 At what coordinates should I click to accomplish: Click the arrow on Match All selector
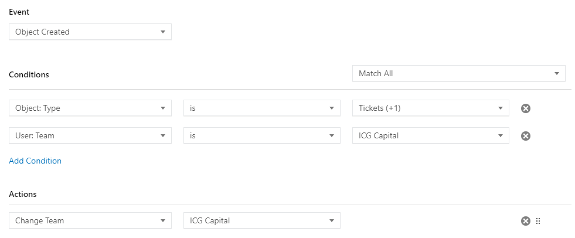557,74
